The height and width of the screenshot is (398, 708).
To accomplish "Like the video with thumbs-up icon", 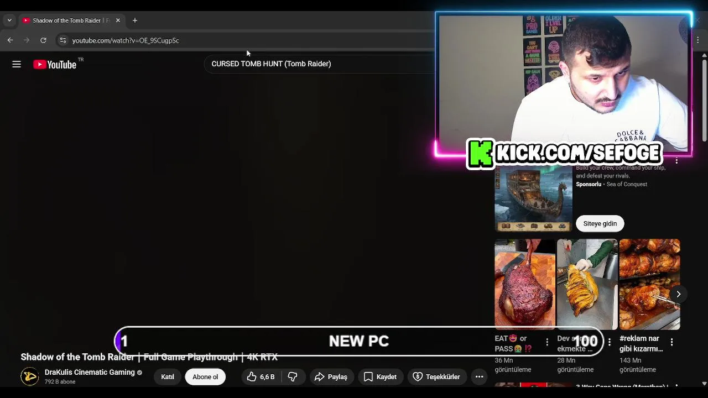I will [x=261, y=377].
